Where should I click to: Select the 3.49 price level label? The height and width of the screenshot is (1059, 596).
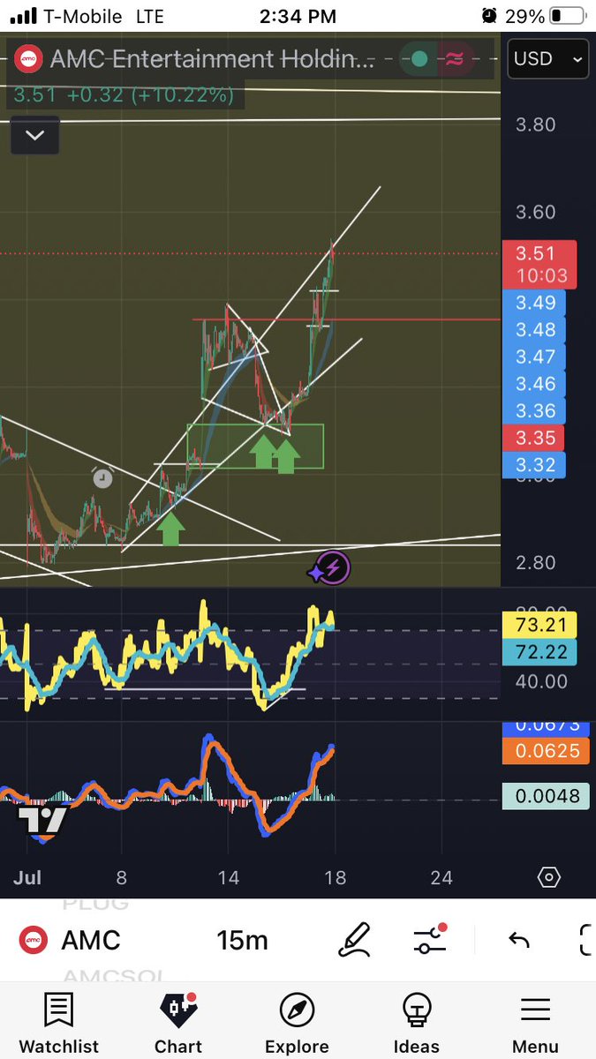(x=533, y=303)
